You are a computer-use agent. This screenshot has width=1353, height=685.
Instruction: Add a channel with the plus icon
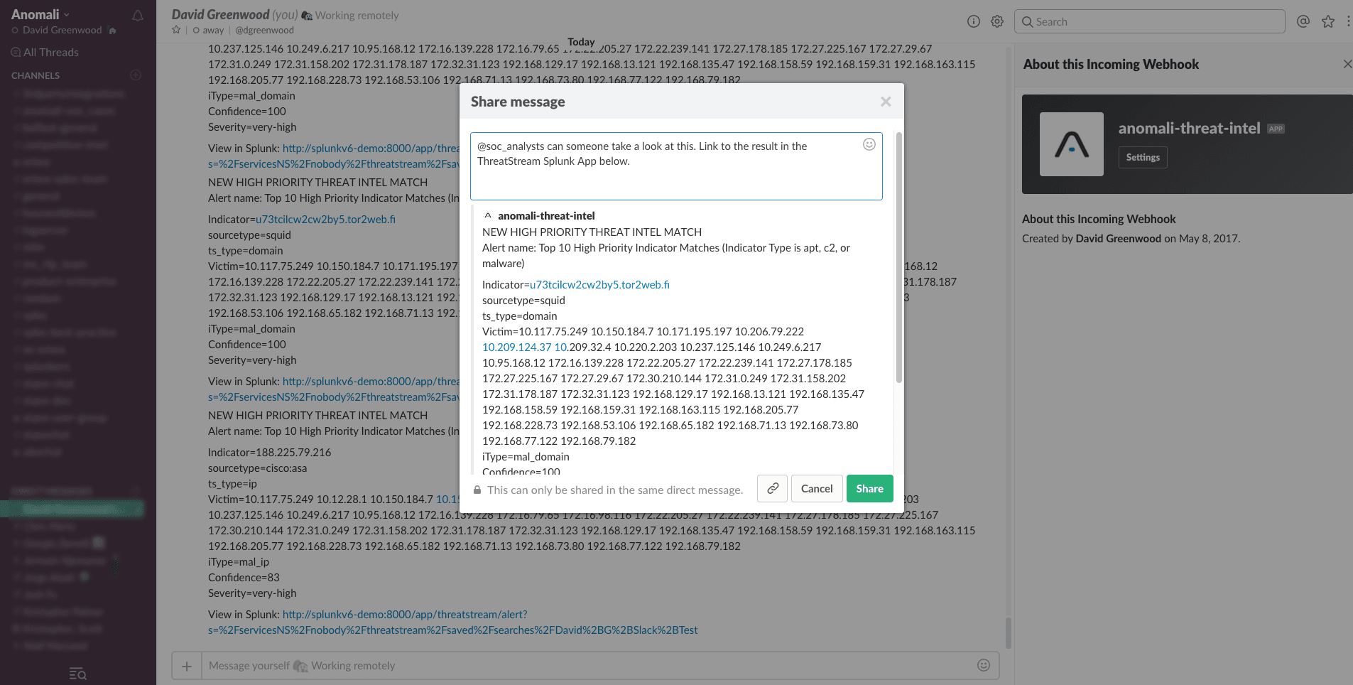click(135, 75)
